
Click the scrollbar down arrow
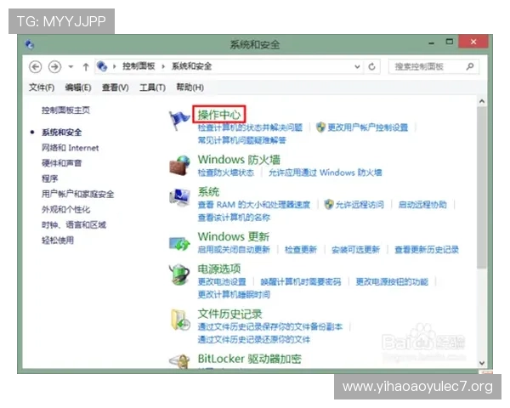coord(482,363)
